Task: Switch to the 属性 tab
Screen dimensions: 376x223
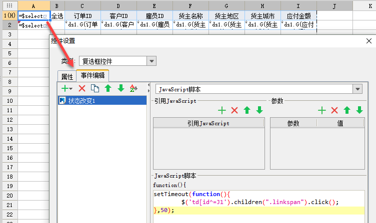Action: [x=67, y=76]
